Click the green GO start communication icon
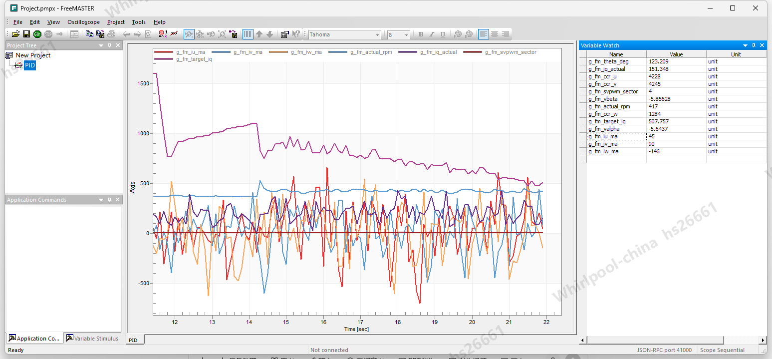Viewport: 772px width, 359px height. tap(37, 34)
